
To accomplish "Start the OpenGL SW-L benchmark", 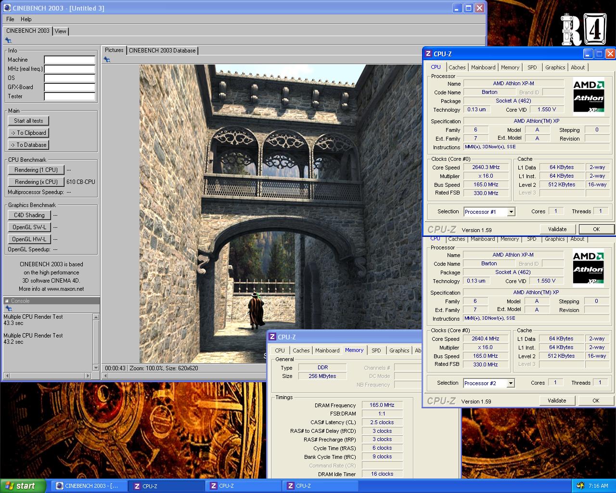I will click(x=29, y=227).
